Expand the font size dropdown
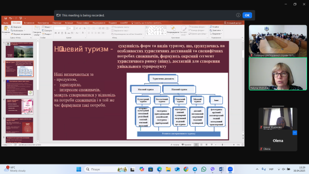The height and width of the screenshot is (174, 309). pos(74,28)
